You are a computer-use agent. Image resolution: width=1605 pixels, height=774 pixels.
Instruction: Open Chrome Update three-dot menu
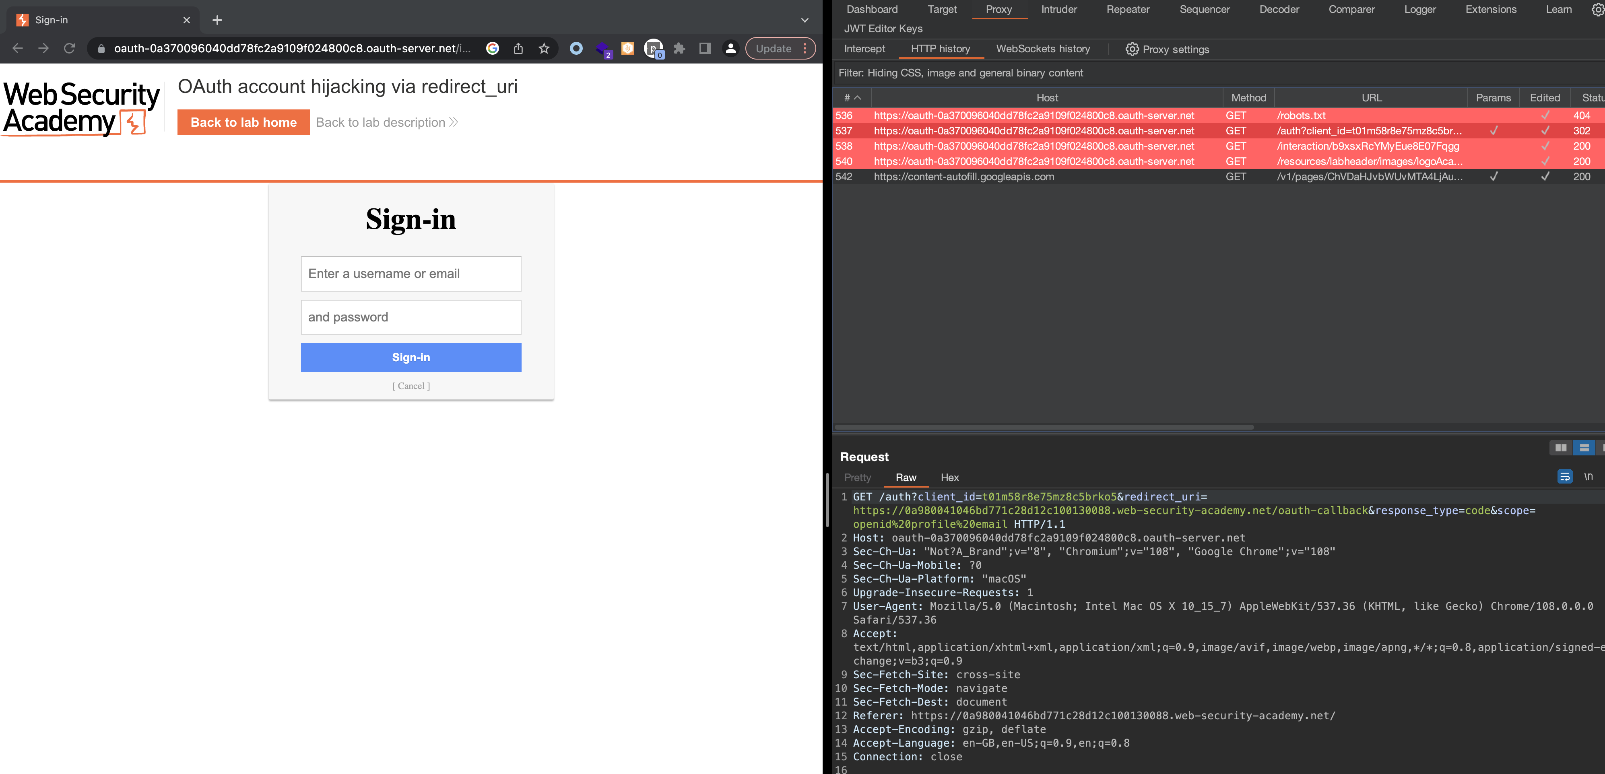coord(805,49)
